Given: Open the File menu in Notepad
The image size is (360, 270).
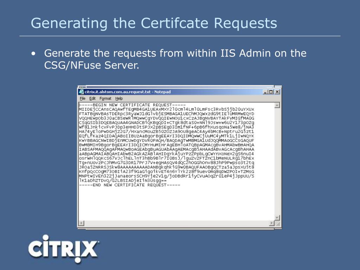Looking at the screenshot, I should click(82, 98).
